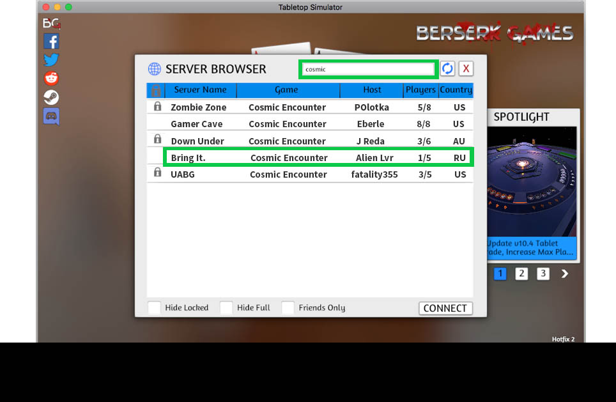The width and height of the screenshot is (616, 402).
Task: Click host Alien Lvr in the list
Action: (374, 158)
